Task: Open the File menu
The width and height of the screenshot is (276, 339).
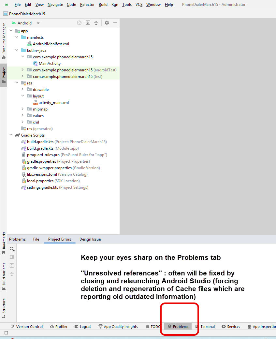Action: 18,5
